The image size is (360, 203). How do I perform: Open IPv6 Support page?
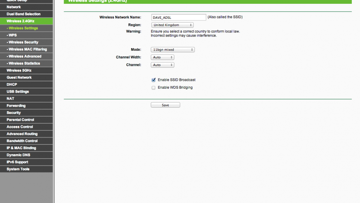(x=26, y=162)
